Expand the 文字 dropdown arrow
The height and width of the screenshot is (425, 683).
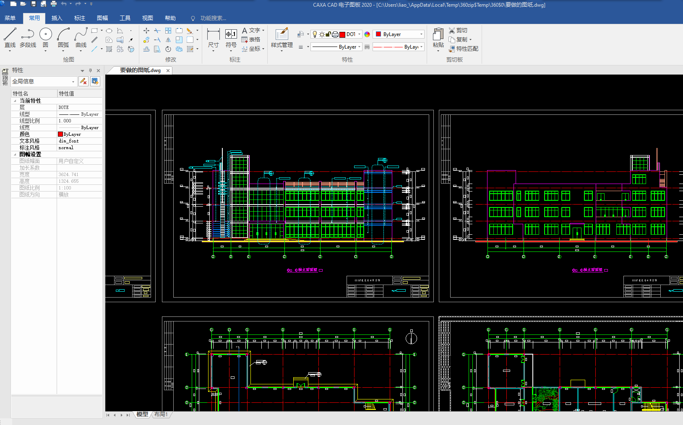[x=263, y=31]
